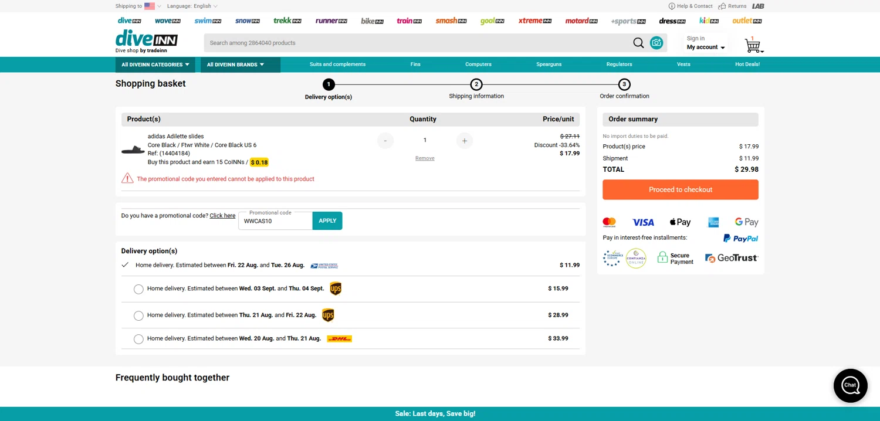Select DHL delivery option for $33.99
This screenshot has height=421, width=880.
tap(138, 339)
